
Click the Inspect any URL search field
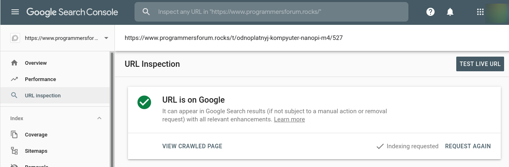pyautogui.click(x=271, y=12)
